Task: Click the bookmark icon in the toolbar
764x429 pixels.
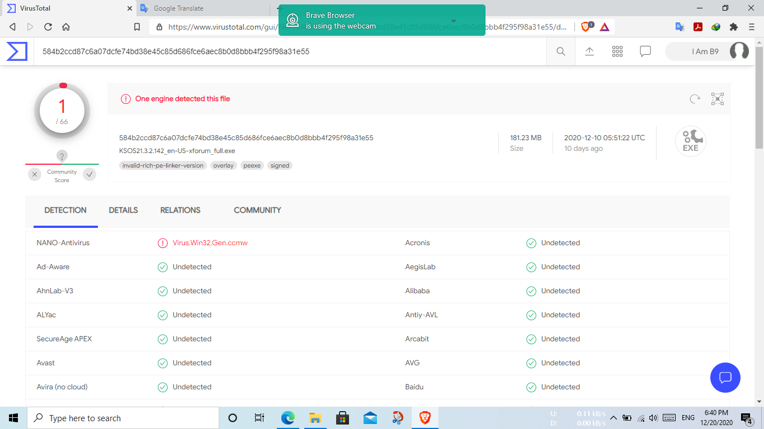Action: pyautogui.click(x=137, y=27)
